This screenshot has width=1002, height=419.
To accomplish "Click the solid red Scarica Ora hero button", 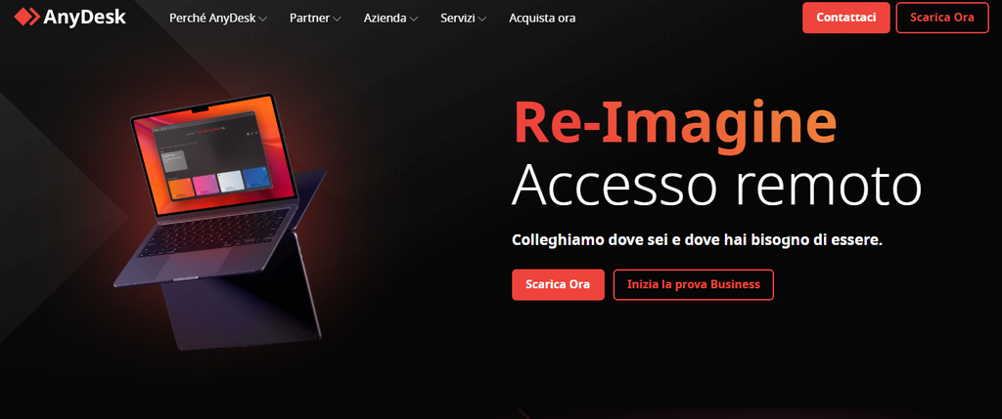I will (558, 284).
